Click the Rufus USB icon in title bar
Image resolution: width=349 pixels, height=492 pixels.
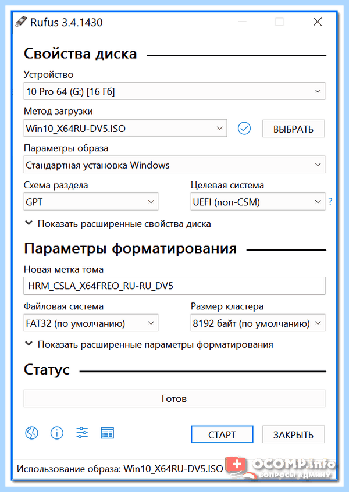click(x=21, y=22)
